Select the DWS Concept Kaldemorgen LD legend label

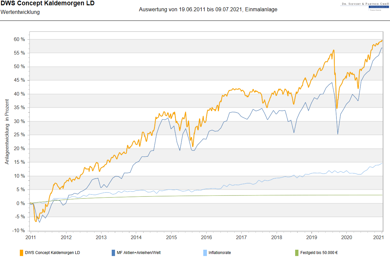click(52, 253)
